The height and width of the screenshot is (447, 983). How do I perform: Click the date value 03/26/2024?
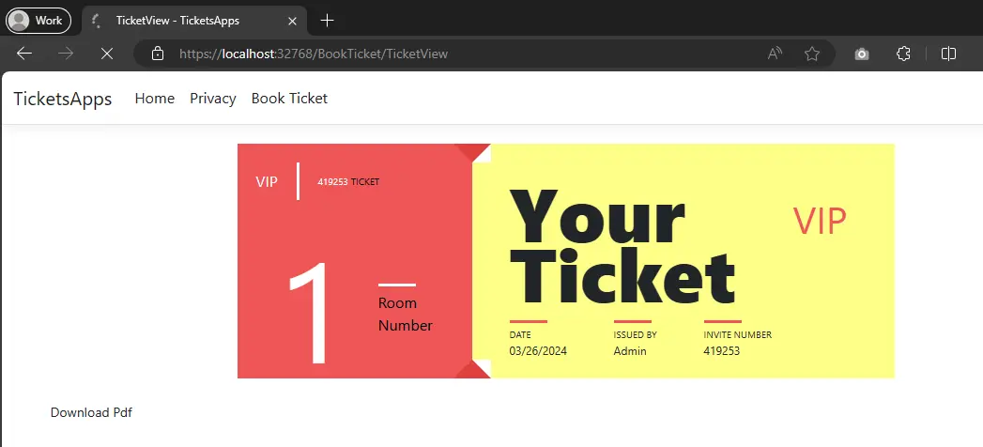(538, 351)
